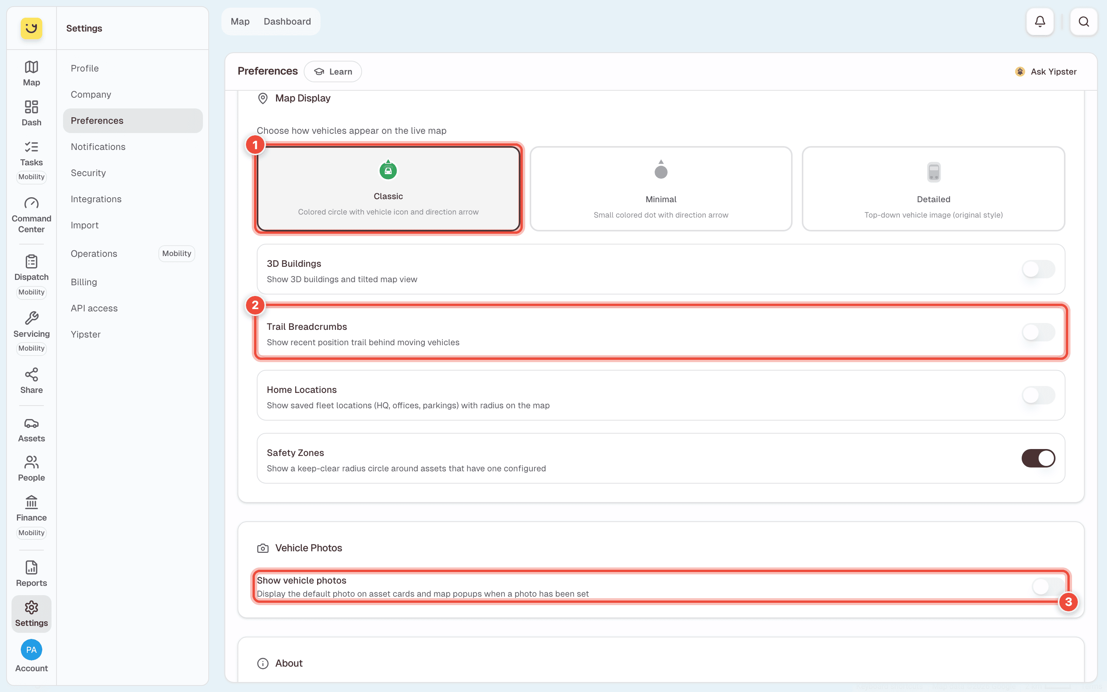
Task: Switch to the Map top tab
Action: click(x=240, y=22)
